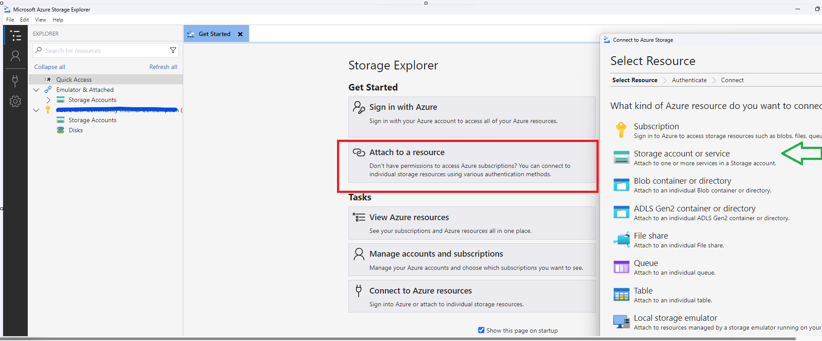Screen dimensions: 822x341
Task: Click the horizontal scrollbar at window bottom
Action: pos(398,339)
